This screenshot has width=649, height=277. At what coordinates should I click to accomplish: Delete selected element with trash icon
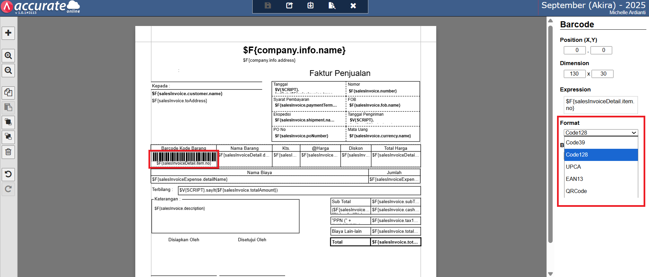pyautogui.click(x=8, y=152)
